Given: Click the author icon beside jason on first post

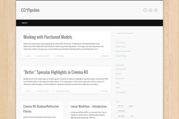Looking at the screenshot, I should 24,56.
